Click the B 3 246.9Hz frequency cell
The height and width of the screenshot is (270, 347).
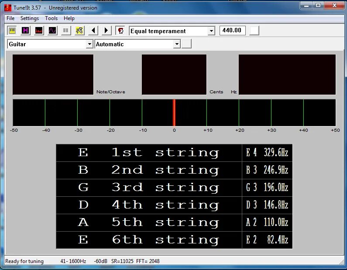click(x=267, y=170)
